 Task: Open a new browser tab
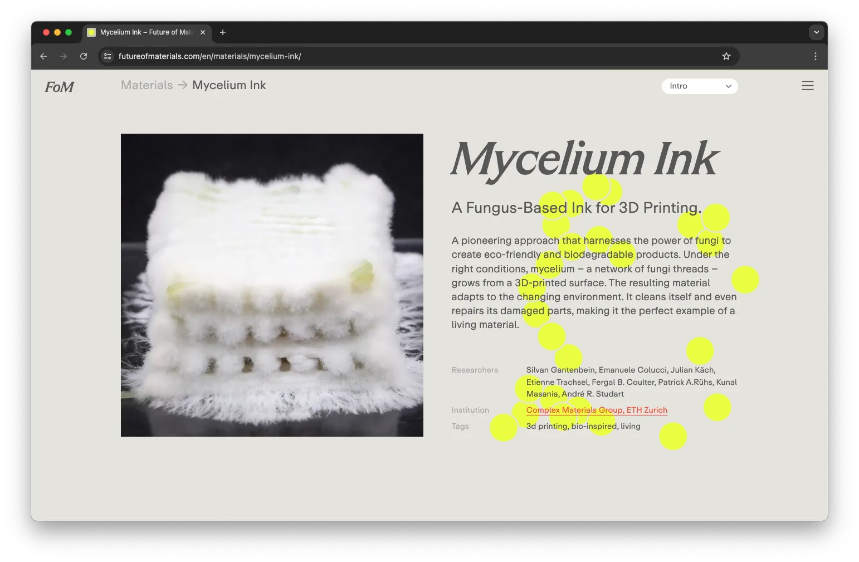[x=223, y=32]
